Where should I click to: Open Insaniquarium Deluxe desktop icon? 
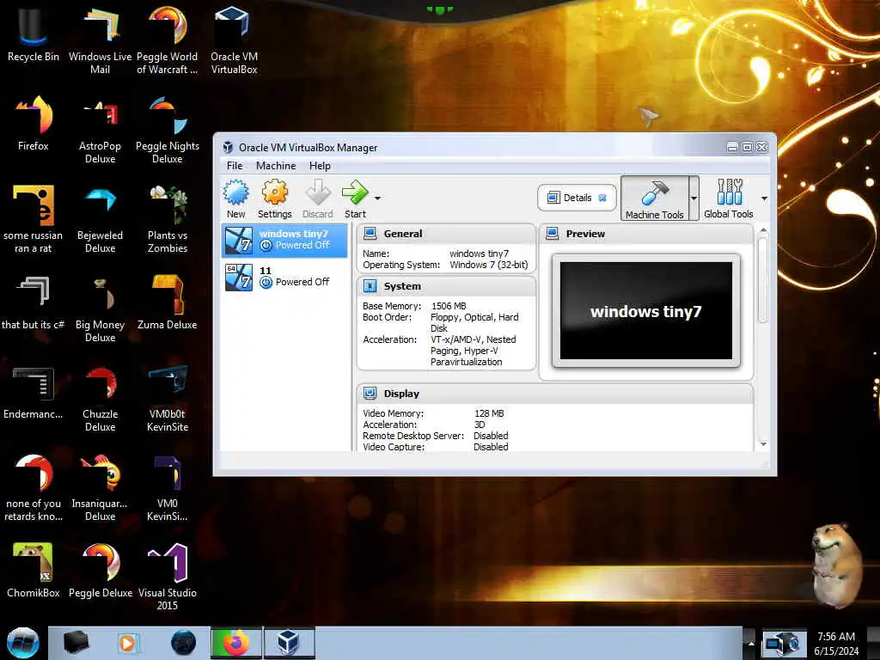[x=100, y=486]
